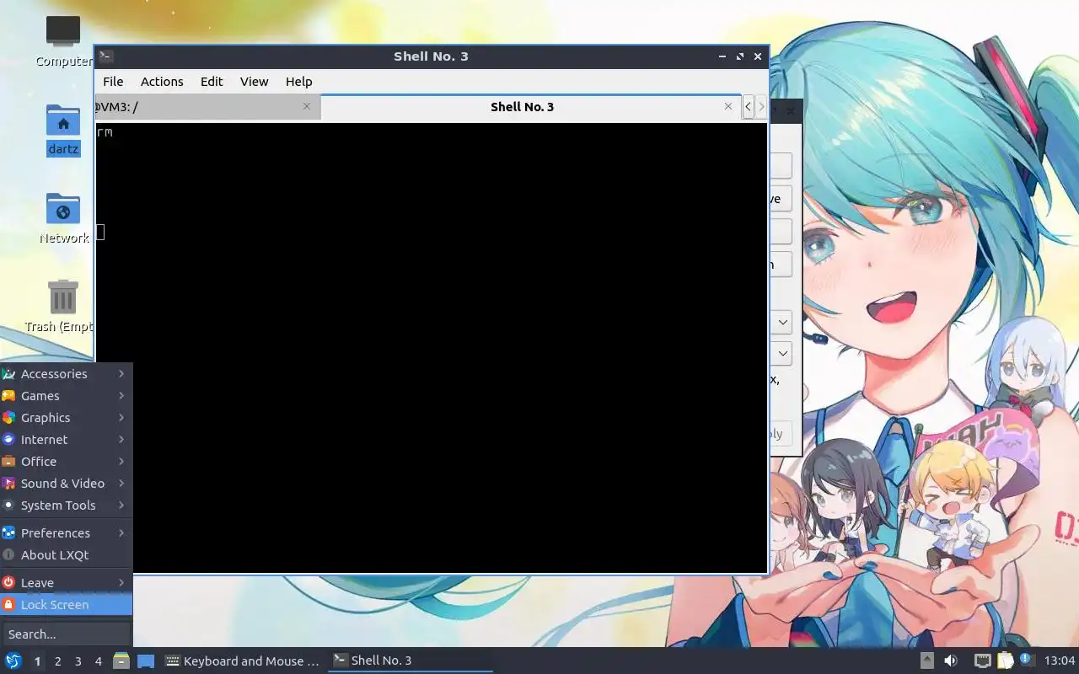Open the Help menu in the terminal
This screenshot has height=674, width=1079.
298,82
